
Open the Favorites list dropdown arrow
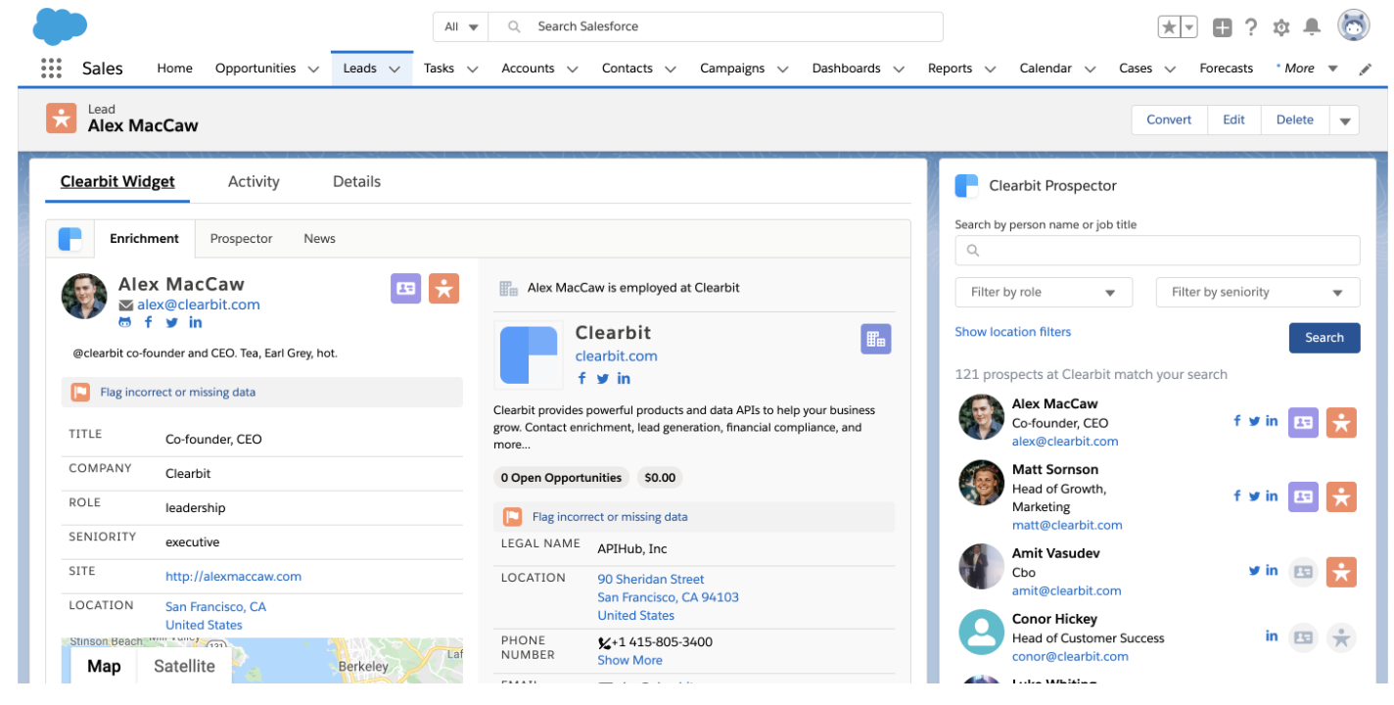coord(1189,27)
